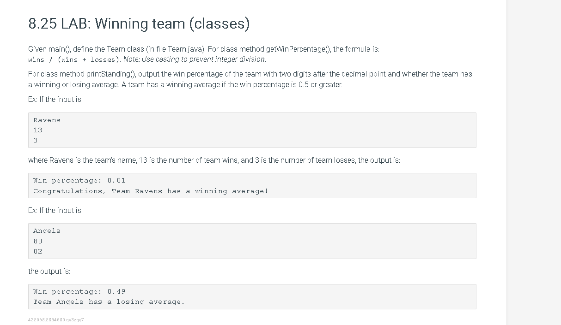The height and width of the screenshot is (325, 561).
Task: Click the number 80 in the Angels input
Action: click(x=38, y=241)
